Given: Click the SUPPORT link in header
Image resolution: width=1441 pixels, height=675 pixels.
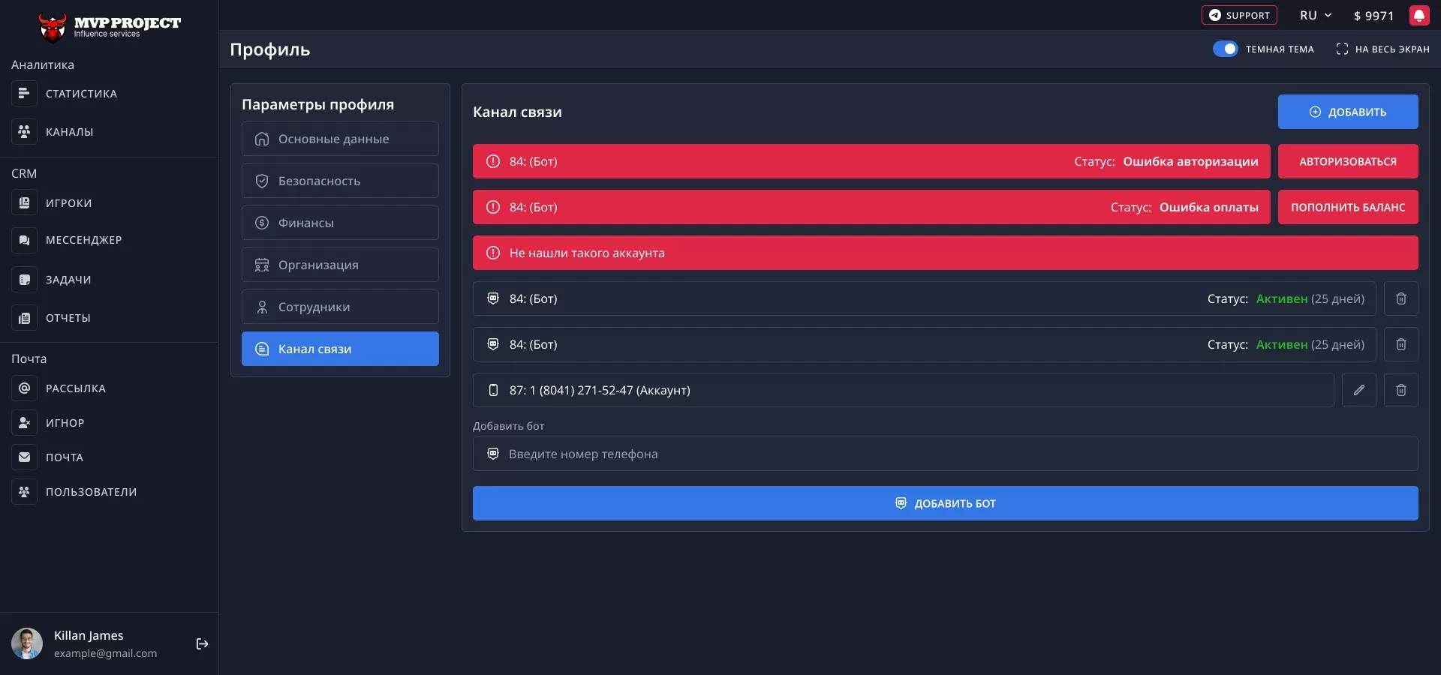Looking at the screenshot, I should coord(1238,16).
